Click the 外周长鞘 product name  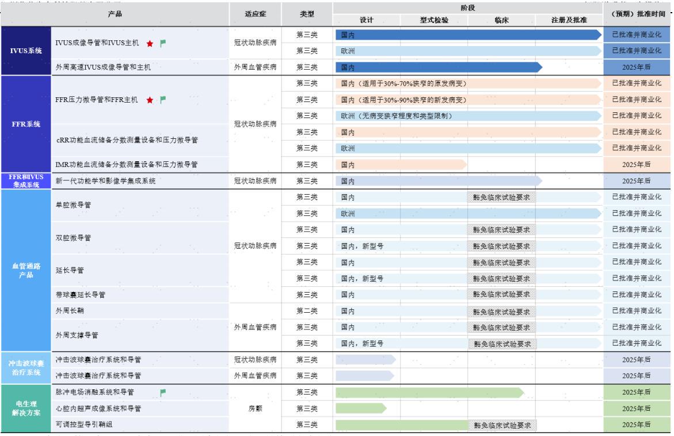[x=70, y=310]
